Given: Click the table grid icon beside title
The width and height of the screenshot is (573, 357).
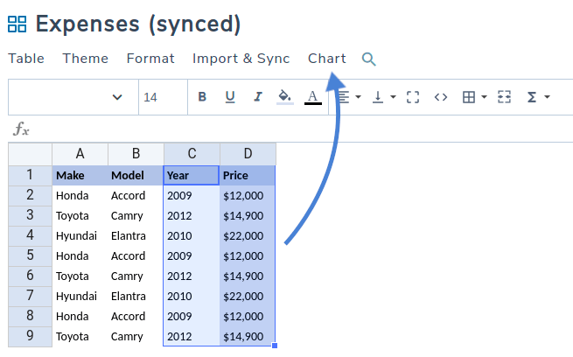Looking at the screenshot, I should (x=17, y=24).
